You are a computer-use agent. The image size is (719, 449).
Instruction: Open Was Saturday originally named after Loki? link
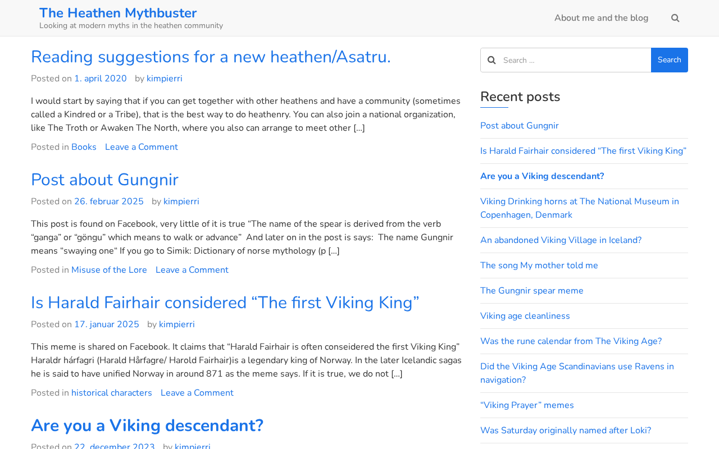(566, 430)
